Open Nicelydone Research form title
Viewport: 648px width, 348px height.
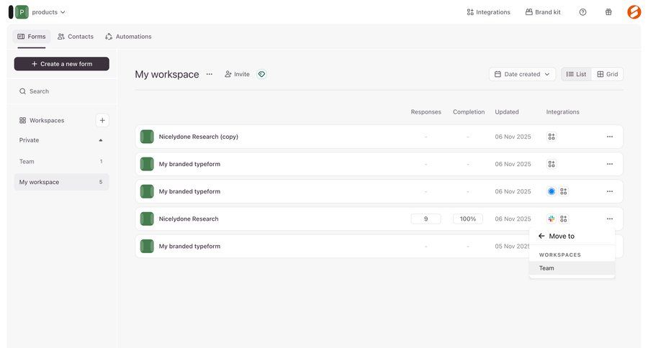click(x=189, y=219)
